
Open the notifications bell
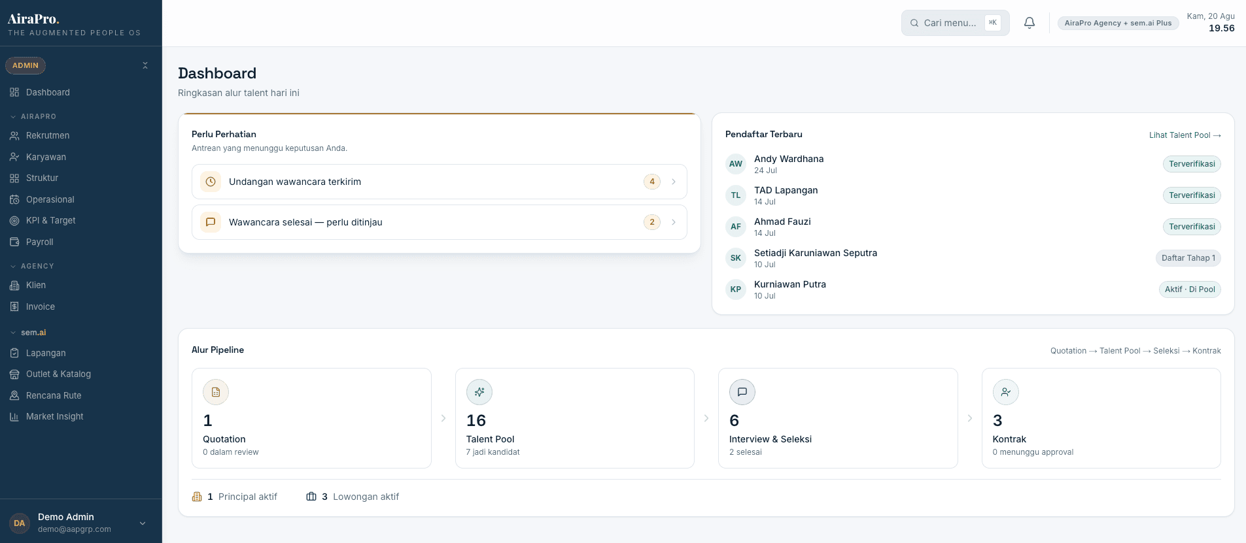point(1030,23)
